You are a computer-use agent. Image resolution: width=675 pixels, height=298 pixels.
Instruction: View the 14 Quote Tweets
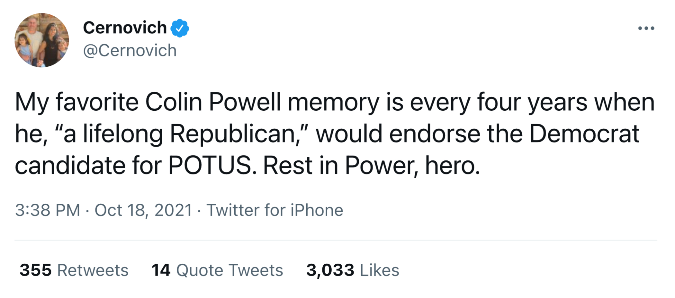pyautogui.click(x=217, y=270)
